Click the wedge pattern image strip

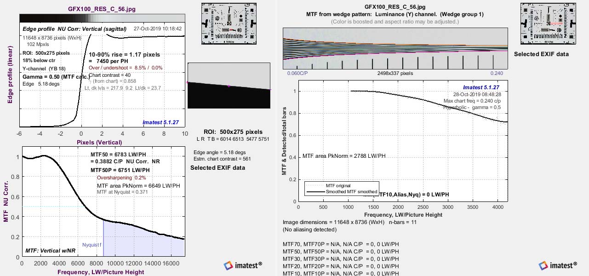395,48
